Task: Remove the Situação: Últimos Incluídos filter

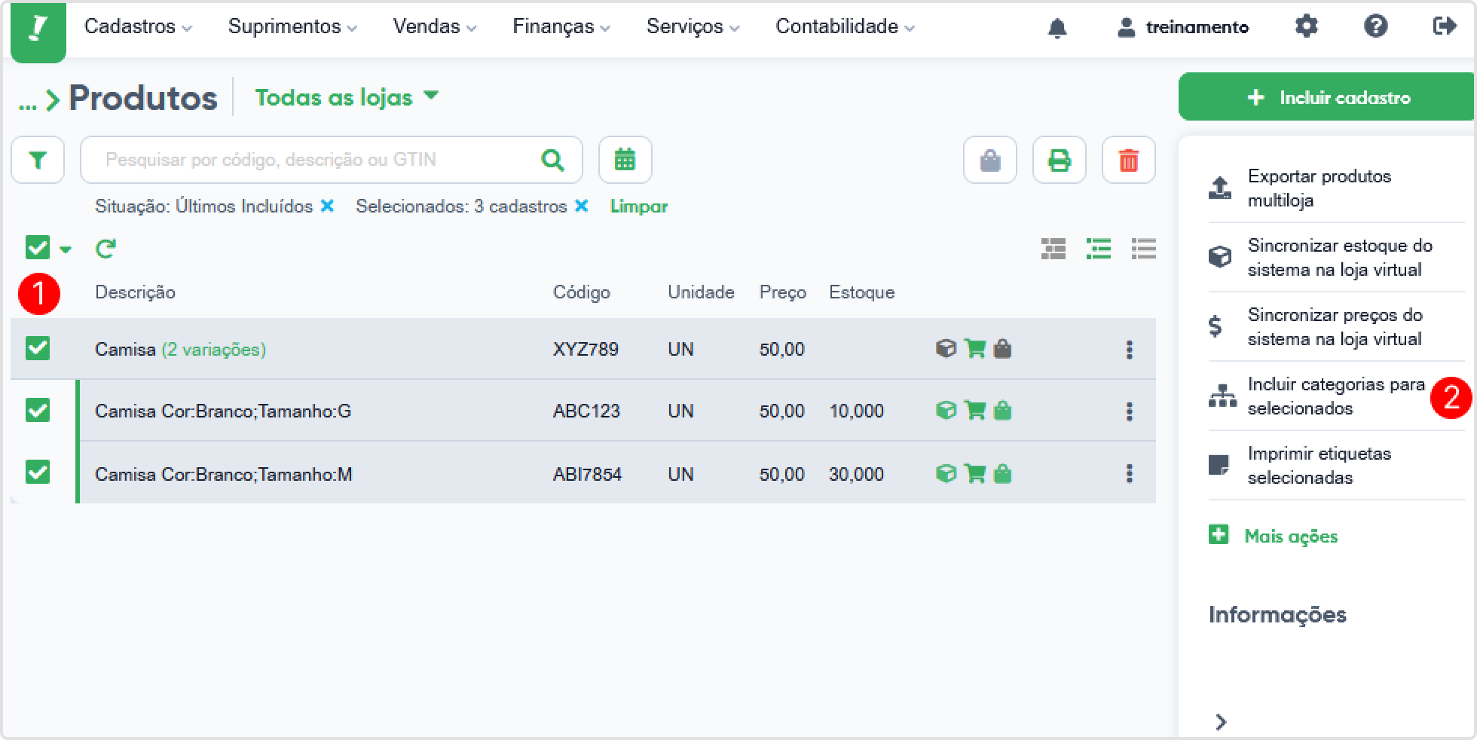Action: [x=327, y=206]
